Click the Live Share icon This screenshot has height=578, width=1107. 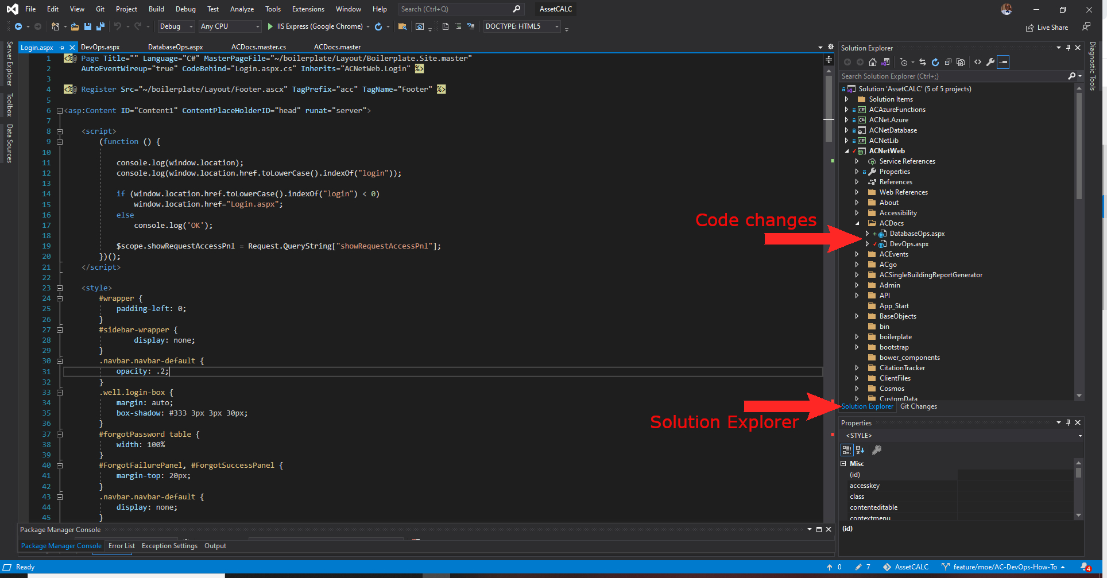tap(1030, 28)
